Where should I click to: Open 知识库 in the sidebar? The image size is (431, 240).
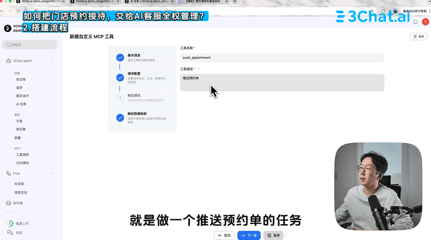21,79
